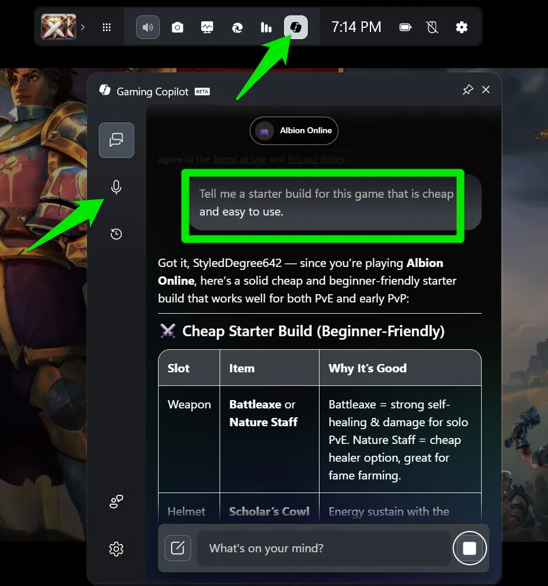
Task: Open Gaming Copilot from the Game Bar
Action: (x=295, y=27)
